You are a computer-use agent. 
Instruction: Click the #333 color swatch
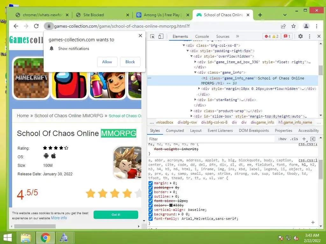pyautogui.click(x=171, y=206)
